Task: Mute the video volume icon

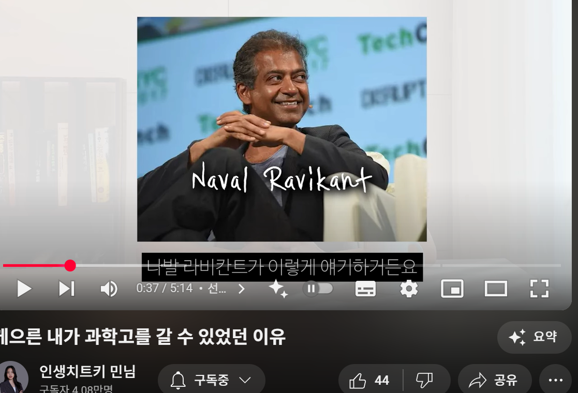Action: pyautogui.click(x=108, y=289)
